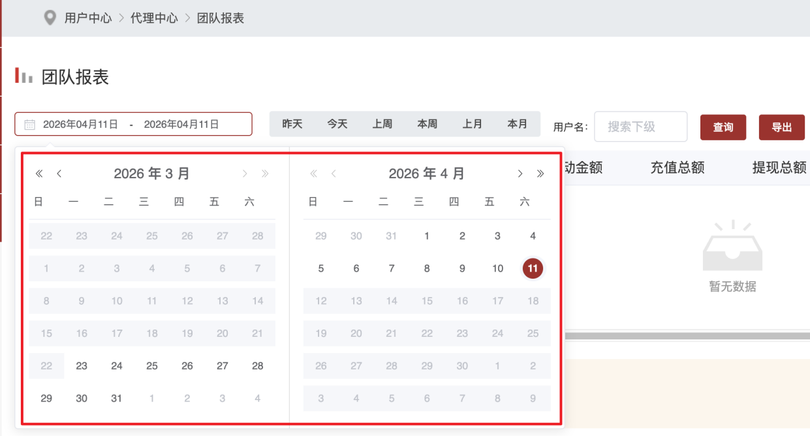Image resolution: width=810 pixels, height=436 pixels.
Task: Select the 昨天 quick range
Action: point(292,124)
